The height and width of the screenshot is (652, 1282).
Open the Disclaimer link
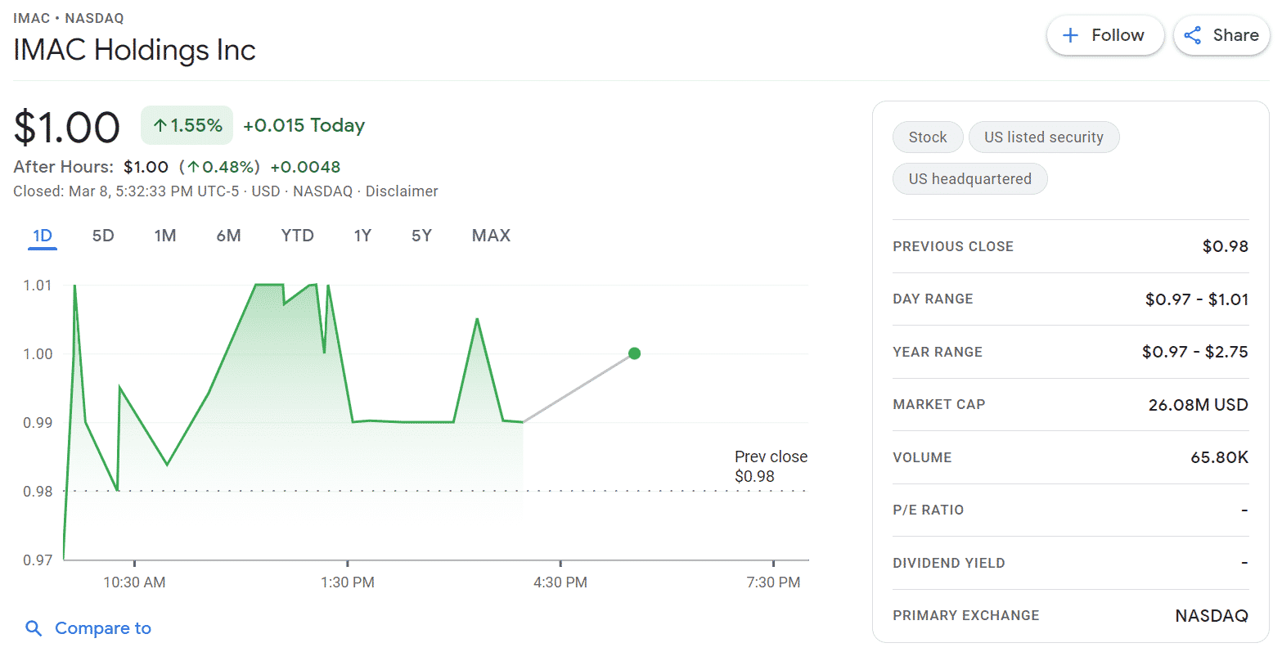click(x=402, y=191)
